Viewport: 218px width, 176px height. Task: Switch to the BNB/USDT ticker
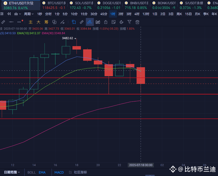pyautogui.click(x=137, y=5)
